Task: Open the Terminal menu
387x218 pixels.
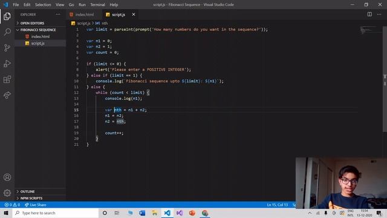Action: point(97,5)
